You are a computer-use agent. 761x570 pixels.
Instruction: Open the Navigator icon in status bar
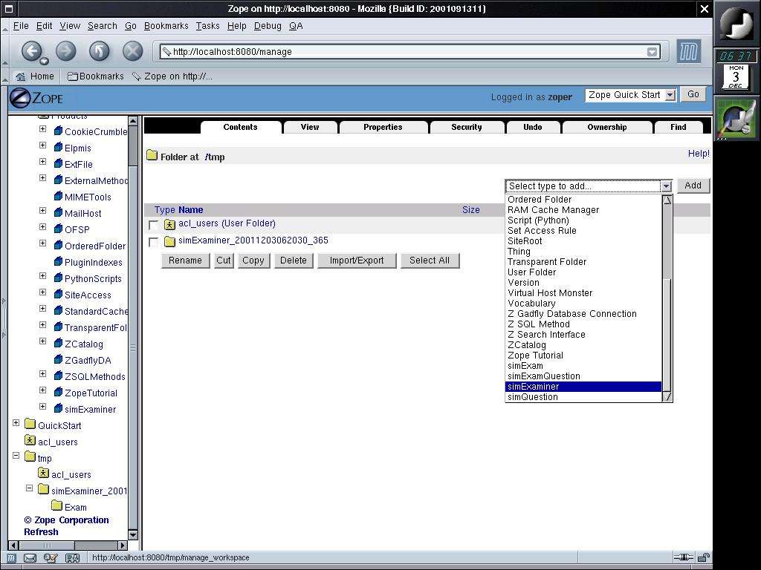[x=11, y=558]
